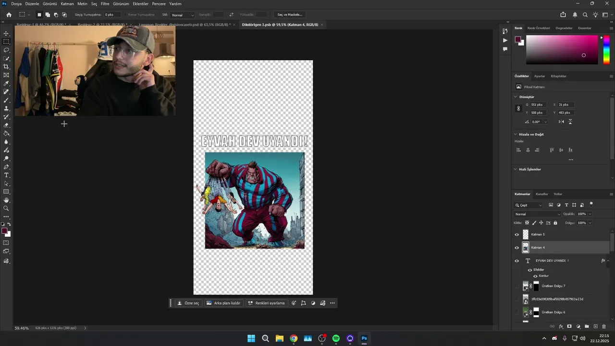The height and width of the screenshot is (346, 615).
Task: Select the Rectangular Marquee tool in toolbox
Action: 6,42
